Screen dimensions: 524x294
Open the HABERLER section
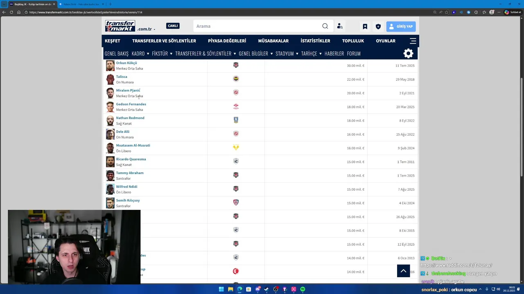334,53
